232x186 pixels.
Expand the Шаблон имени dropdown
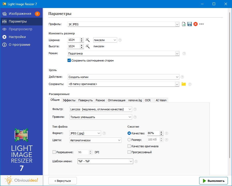tap(131, 161)
